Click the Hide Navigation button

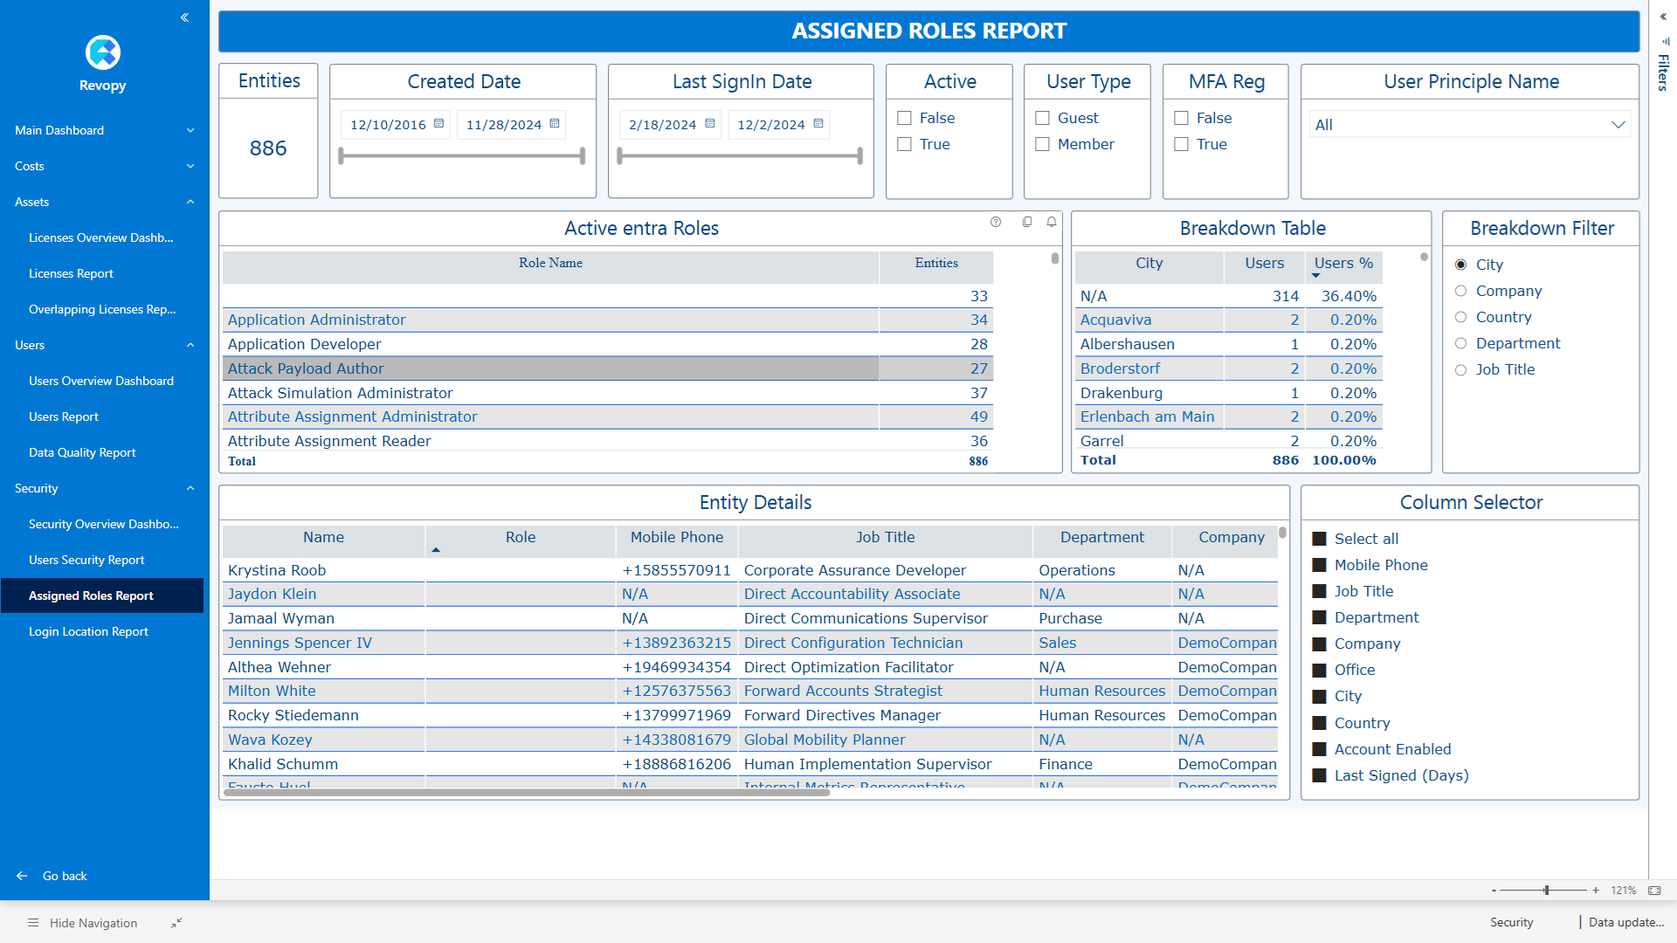tap(83, 923)
